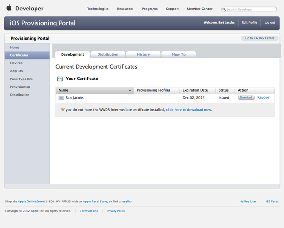Log out of the portal
This screenshot has height=228, width=284.
coord(269,22)
